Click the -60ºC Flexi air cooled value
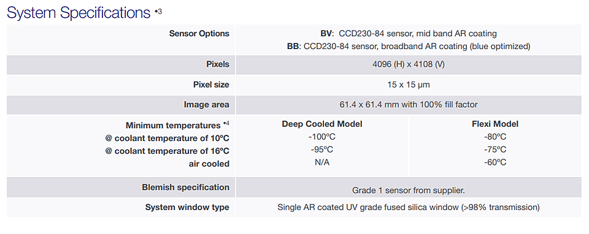 pos(495,162)
